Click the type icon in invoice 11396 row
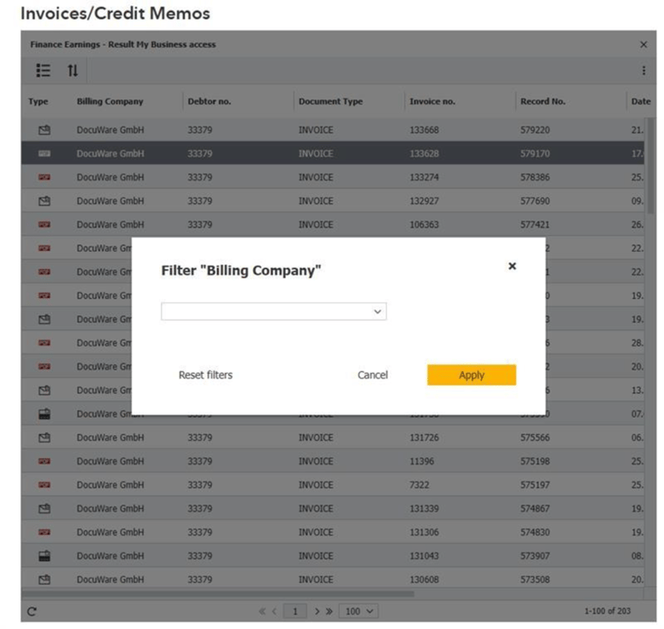This screenshot has height=629, width=664. click(x=44, y=461)
